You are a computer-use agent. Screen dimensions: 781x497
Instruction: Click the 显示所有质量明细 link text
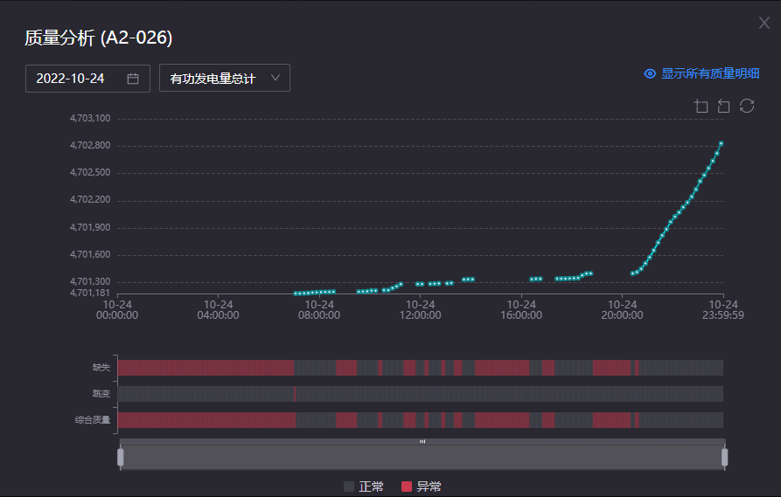tap(710, 74)
